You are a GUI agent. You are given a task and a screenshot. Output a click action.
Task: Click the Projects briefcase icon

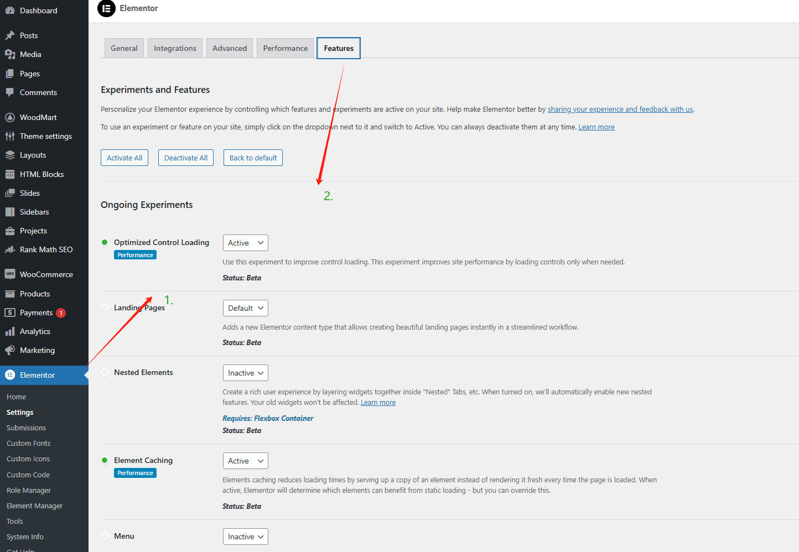coord(10,231)
